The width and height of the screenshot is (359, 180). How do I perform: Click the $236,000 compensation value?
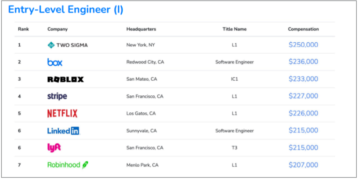303,62
